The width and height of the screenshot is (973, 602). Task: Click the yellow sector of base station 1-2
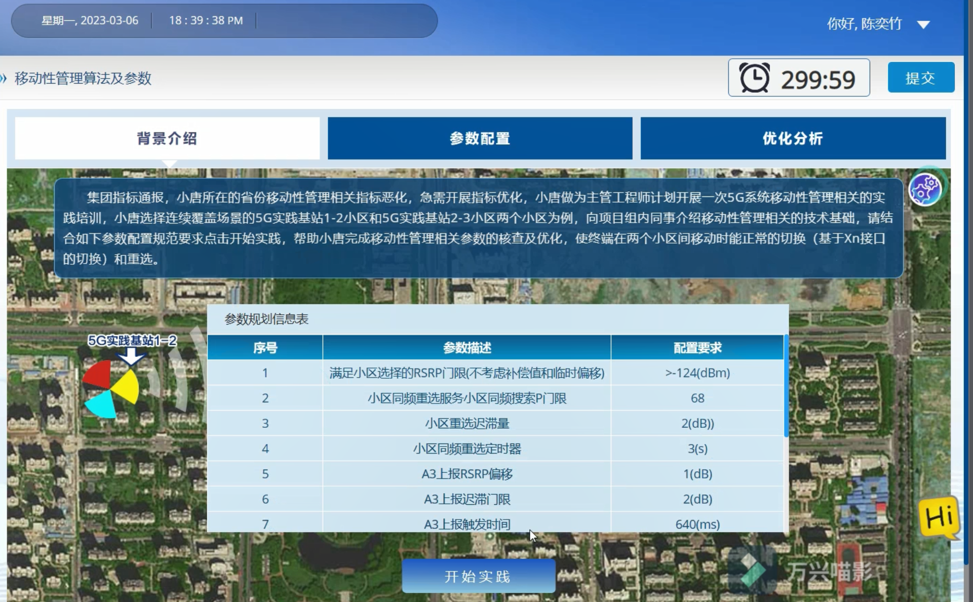click(x=126, y=387)
